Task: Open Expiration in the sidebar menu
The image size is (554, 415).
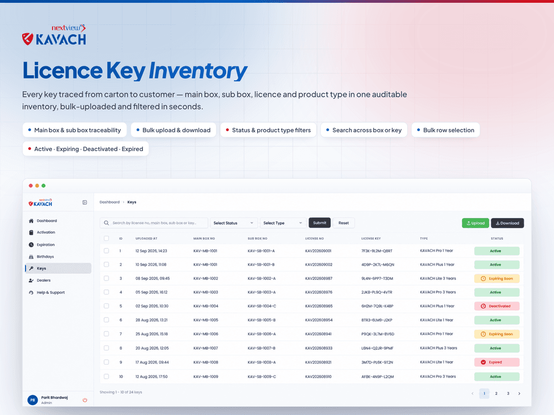Action: tap(58, 245)
